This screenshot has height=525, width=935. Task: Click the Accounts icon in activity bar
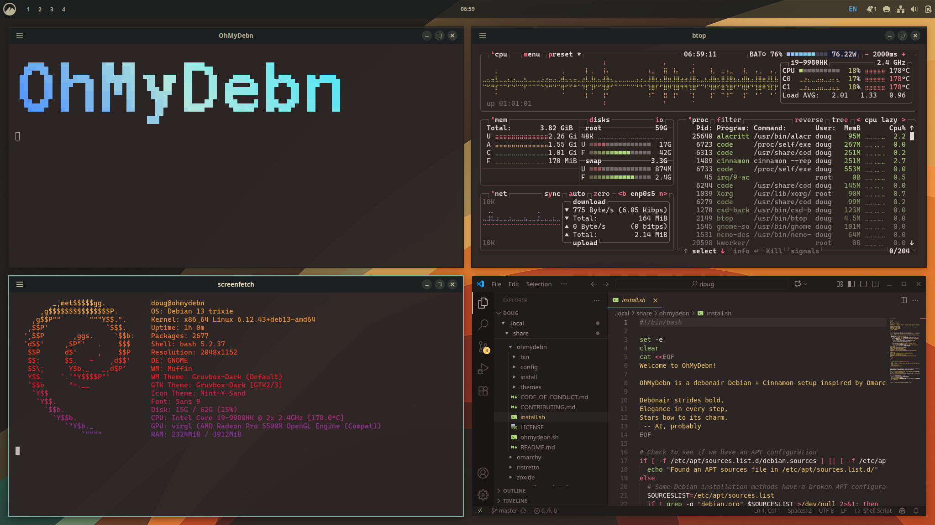483,473
